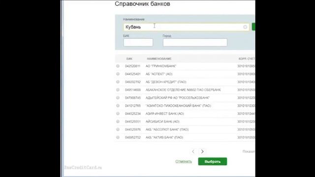This screenshot has width=315, height=177.
Task: Click bank name АДЫГЕЙСКИЙ РФ АО "РОССЕЛЬХОЗБАНК"
Action: (x=178, y=98)
